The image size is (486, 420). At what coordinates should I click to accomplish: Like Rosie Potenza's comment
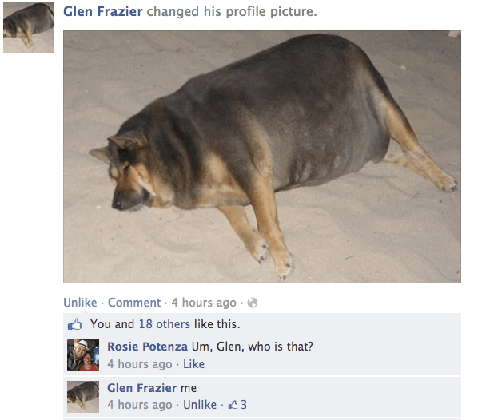click(x=193, y=364)
